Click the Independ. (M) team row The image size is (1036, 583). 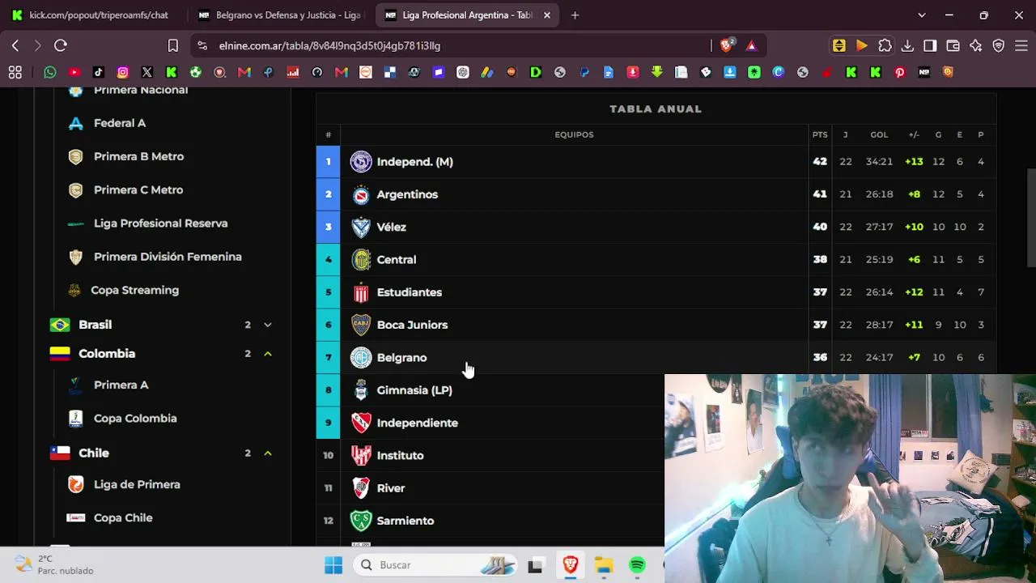pyautogui.click(x=656, y=162)
